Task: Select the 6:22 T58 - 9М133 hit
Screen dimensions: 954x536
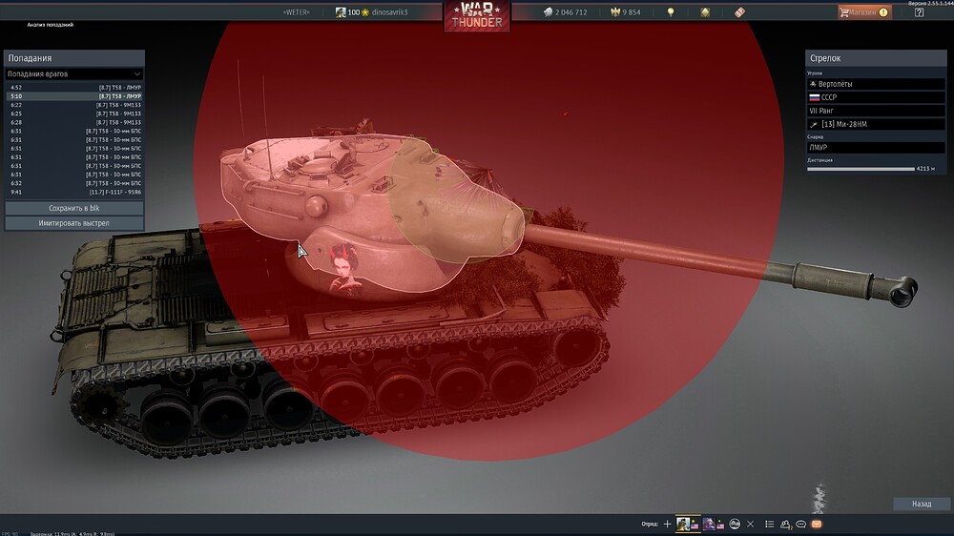Action: [x=74, y=105]
